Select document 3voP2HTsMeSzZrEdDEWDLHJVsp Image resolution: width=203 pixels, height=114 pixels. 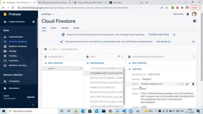[106, 68]
